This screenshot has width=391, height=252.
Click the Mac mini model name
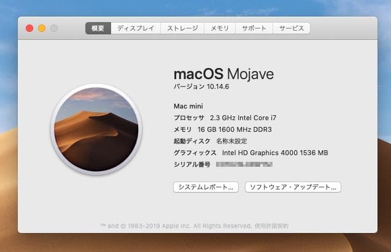pos(188,106)
